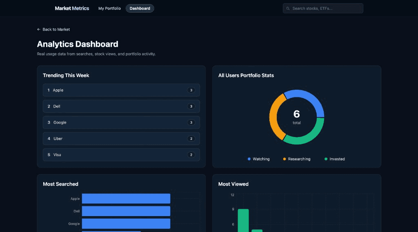This screenshot has height=232, width=418.
Task: Click the Most Searched heading
Action: 60,184
